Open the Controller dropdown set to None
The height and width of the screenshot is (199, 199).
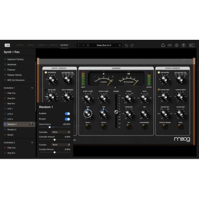coord(61,132)
